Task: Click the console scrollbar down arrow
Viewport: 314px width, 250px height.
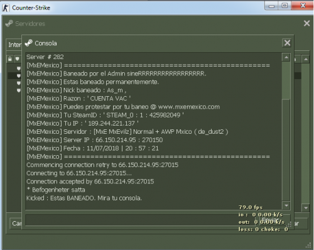Action: point(286,205)
